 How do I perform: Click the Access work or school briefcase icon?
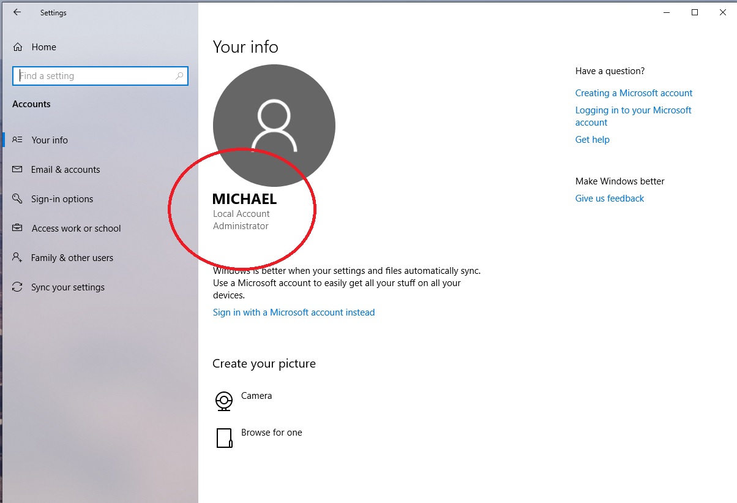point(18,229)
